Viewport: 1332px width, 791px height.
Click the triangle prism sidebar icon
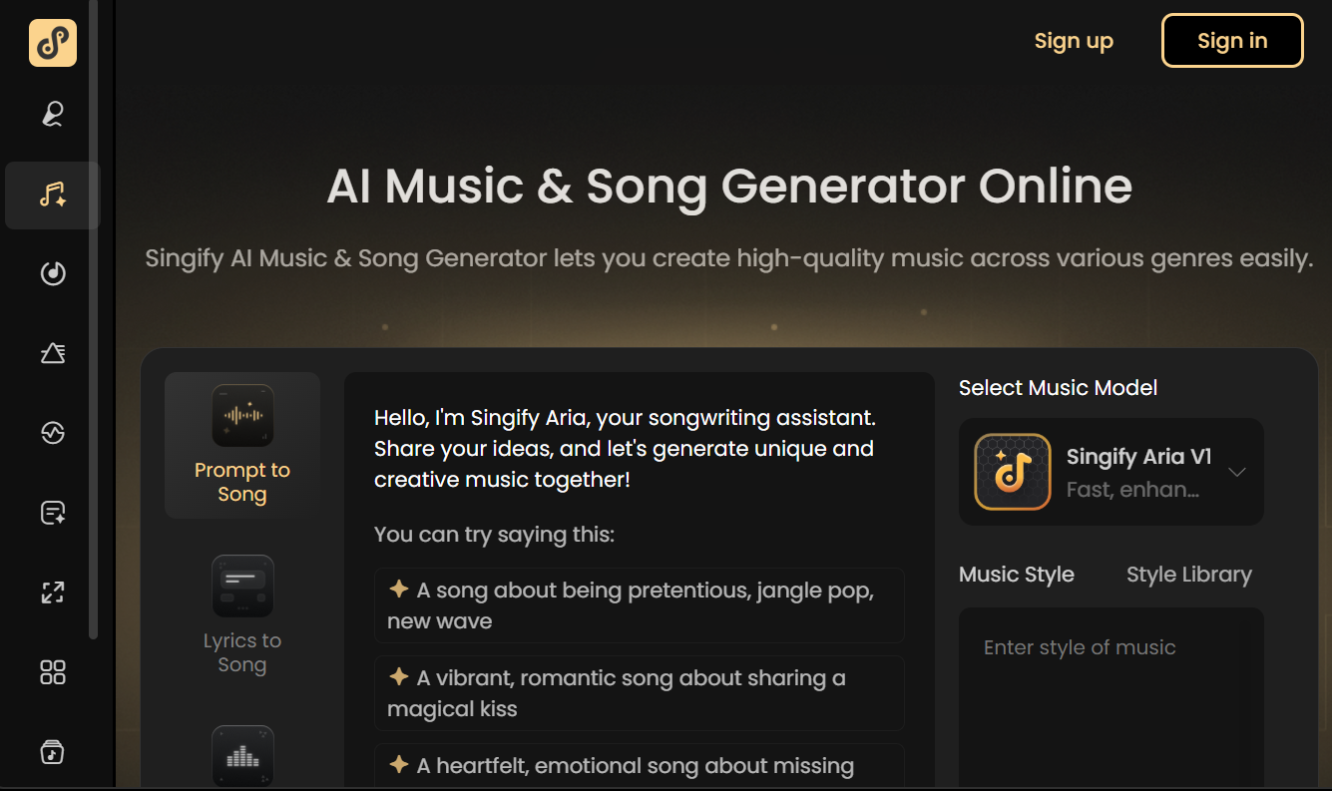(x=53, y=353)
